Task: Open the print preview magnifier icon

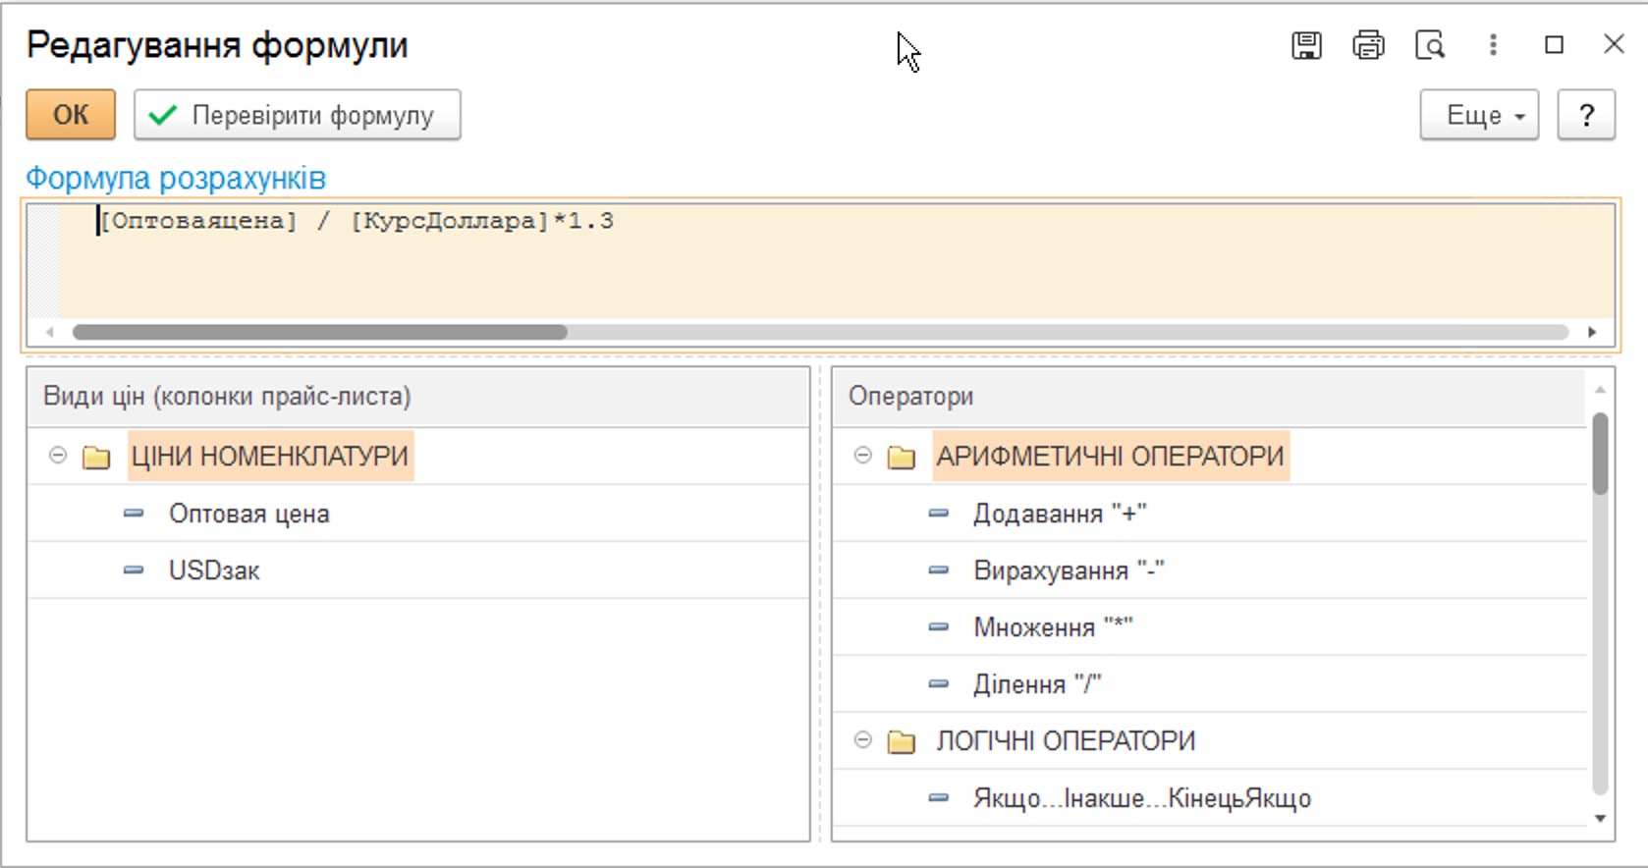Action: pos(1430,45)
